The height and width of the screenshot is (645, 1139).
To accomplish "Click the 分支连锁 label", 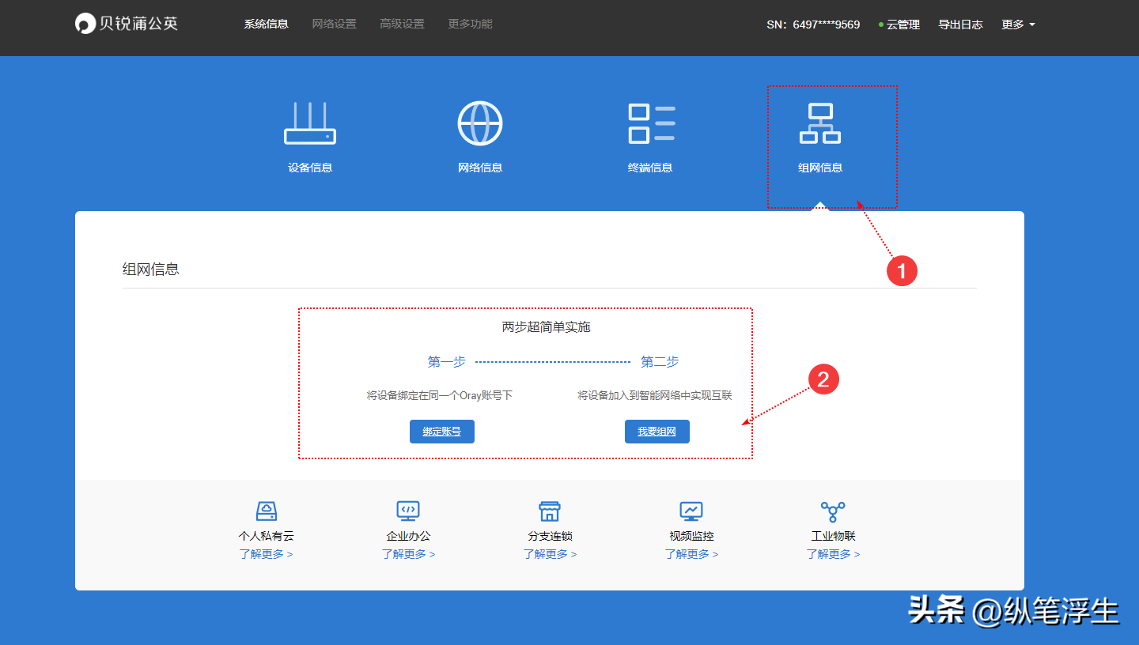I will point(550,536).
